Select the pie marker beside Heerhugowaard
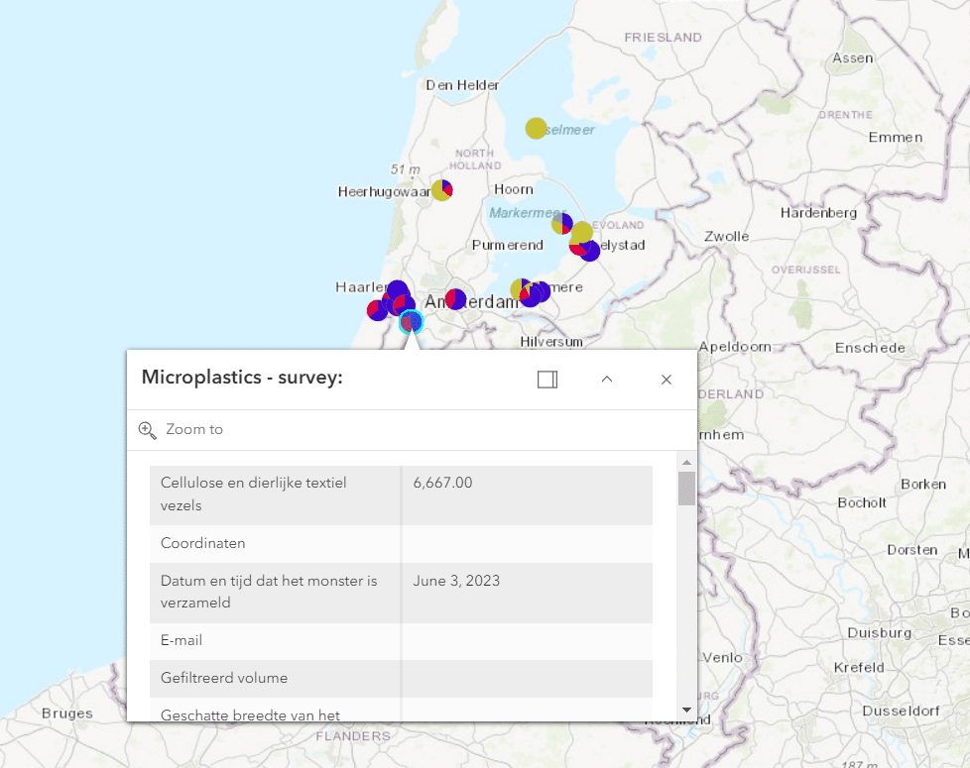970x768 pixels. pos(442,189)
